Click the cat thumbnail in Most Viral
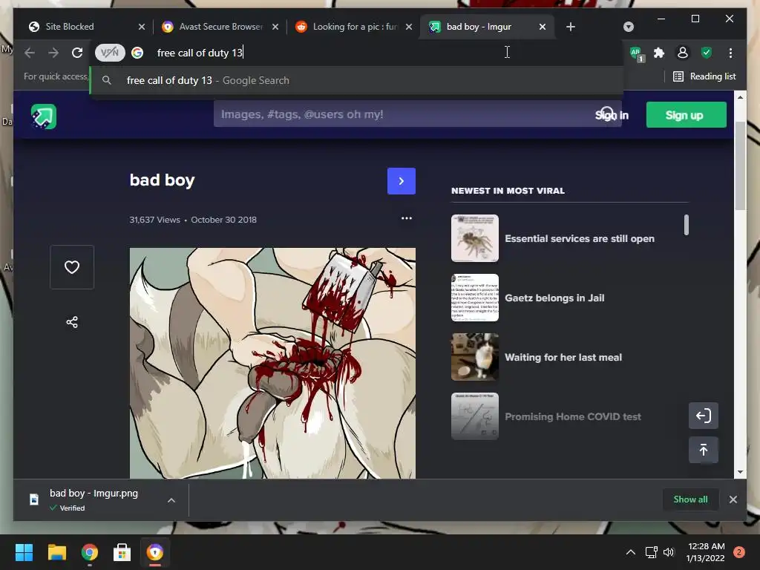This screenshot has width=760, height=570. [x=474, y=357]
